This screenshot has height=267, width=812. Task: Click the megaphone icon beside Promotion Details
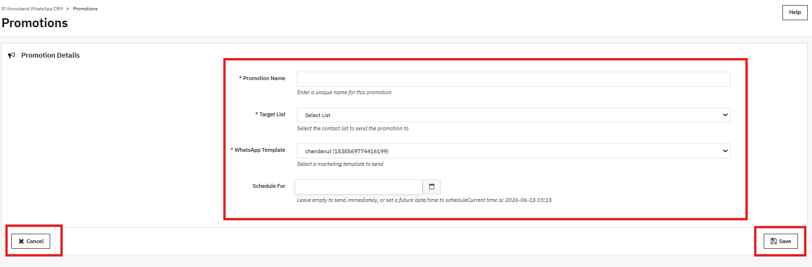[x=12, y=55]
